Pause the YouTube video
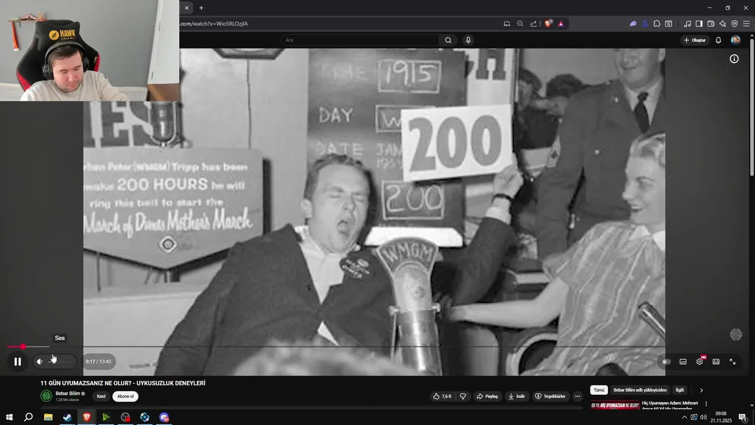Image resolution: width=755 pixels, height=425 pixels. click(18, 362)
